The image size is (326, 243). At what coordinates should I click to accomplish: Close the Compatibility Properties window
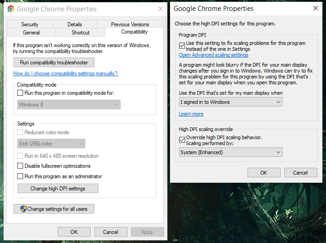coord(161,9)
